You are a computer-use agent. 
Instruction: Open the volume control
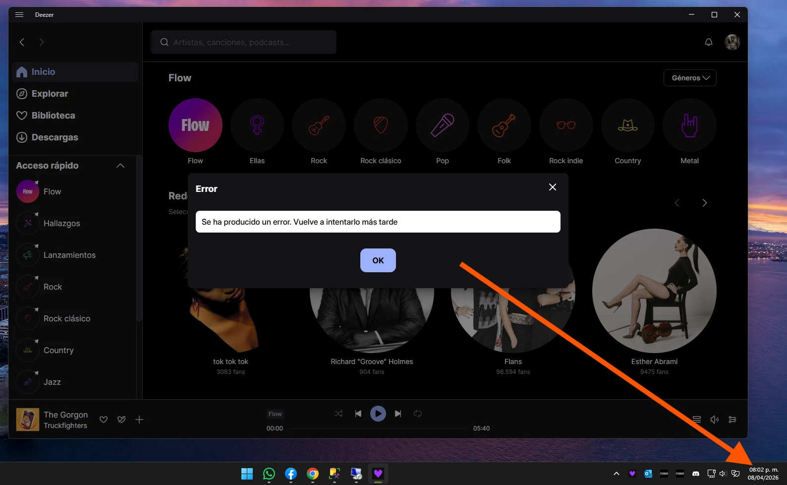tap(715, 420)
